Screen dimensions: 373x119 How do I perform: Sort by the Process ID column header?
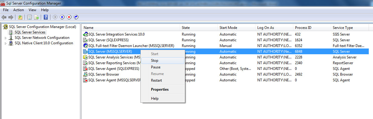[312, 28]
